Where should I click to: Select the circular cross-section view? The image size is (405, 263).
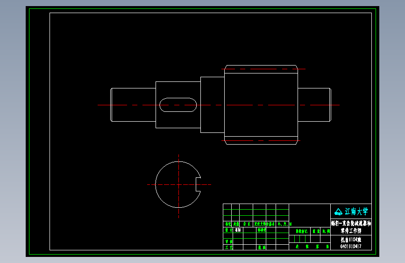(178, 184)
